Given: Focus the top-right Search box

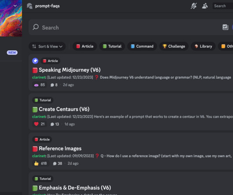Looking at the screenshot, I should (223, 6).
